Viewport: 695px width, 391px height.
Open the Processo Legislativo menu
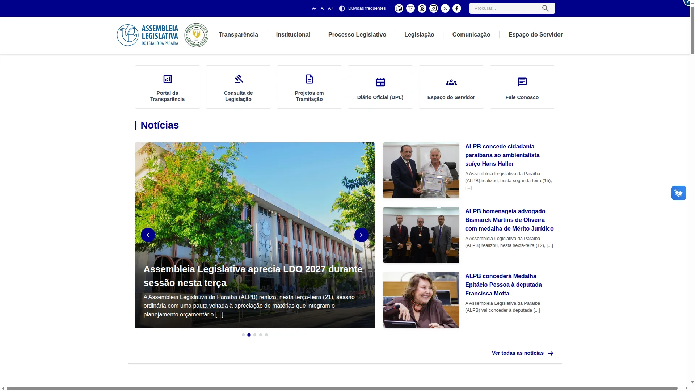(357, 35)
